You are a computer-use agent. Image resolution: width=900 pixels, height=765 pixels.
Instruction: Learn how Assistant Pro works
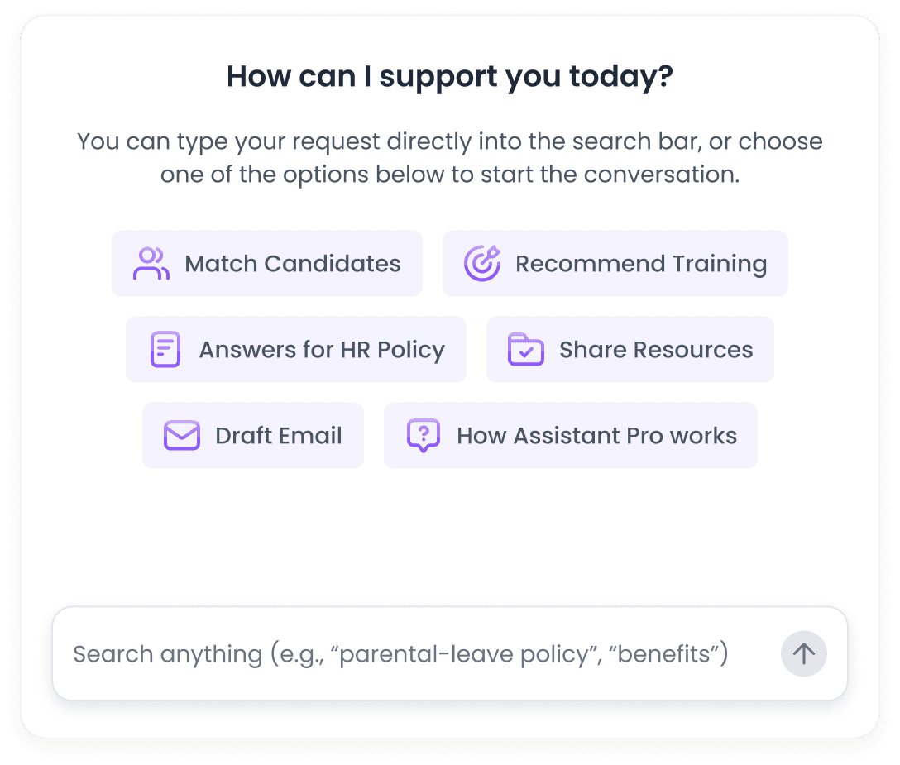pos(570,435)
